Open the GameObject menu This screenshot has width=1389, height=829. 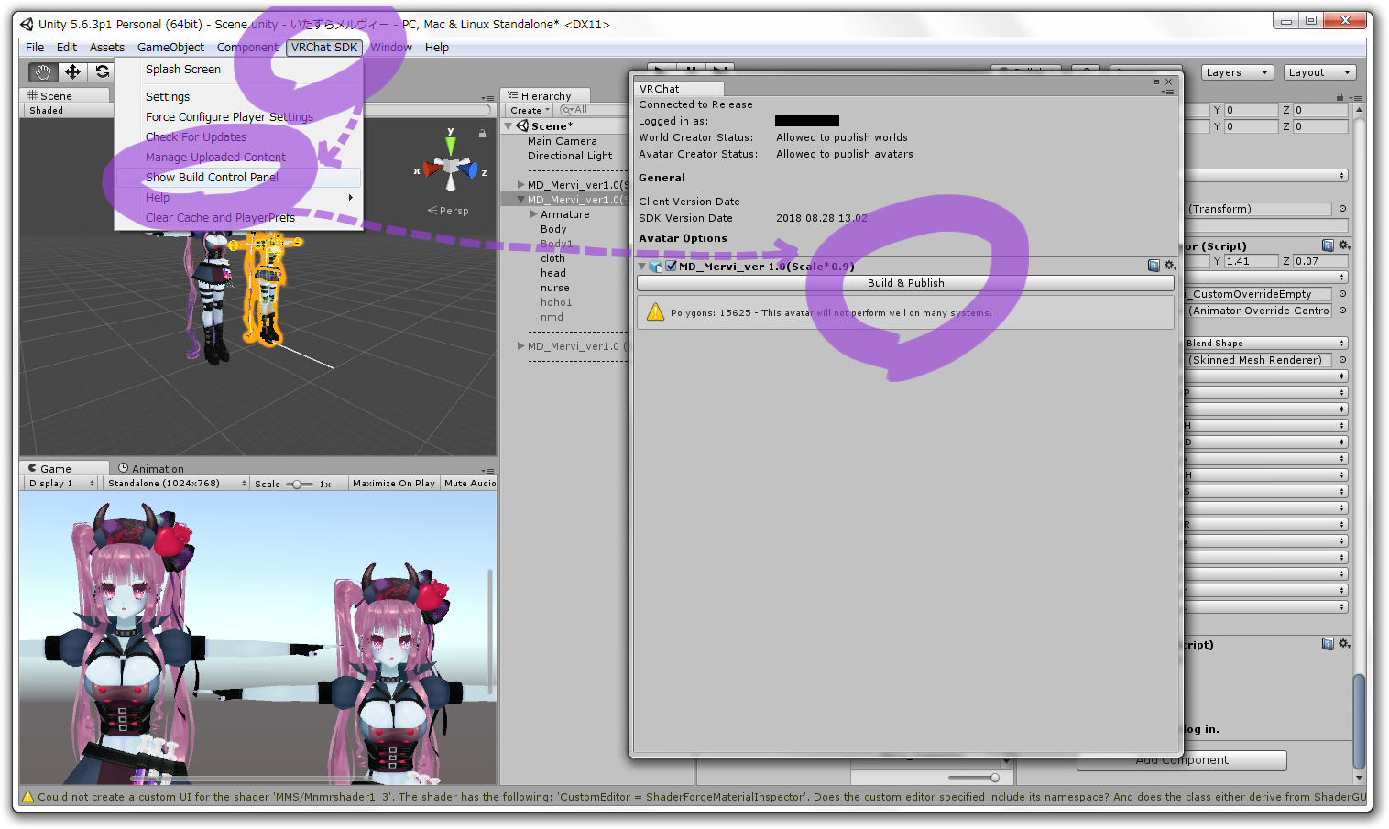[x=170, y=48]
